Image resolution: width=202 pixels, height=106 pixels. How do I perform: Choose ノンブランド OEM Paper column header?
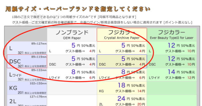(72, 34)
